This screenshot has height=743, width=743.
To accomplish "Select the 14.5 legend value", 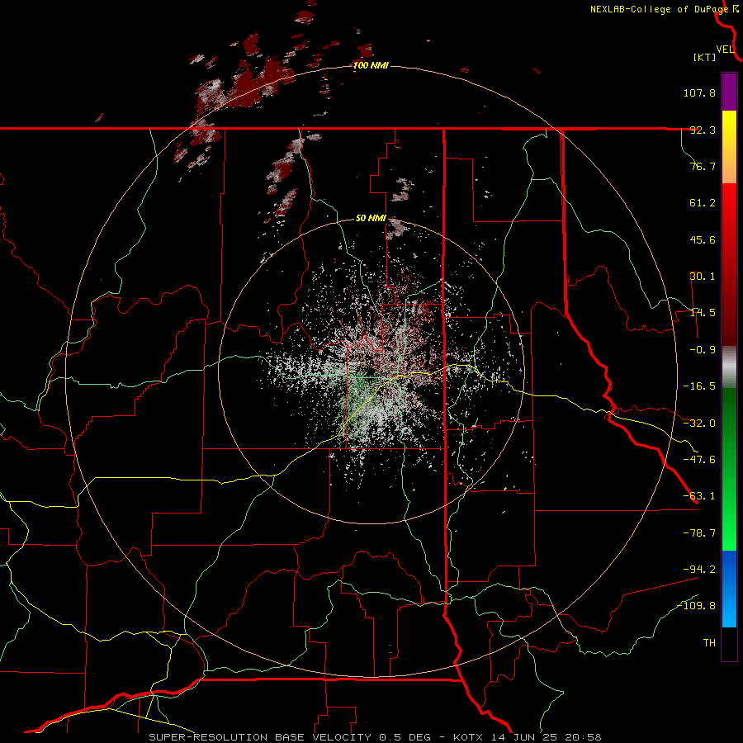I will (703, 313).
